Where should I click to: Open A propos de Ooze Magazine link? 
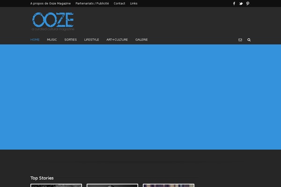click(x=51, y=3)
